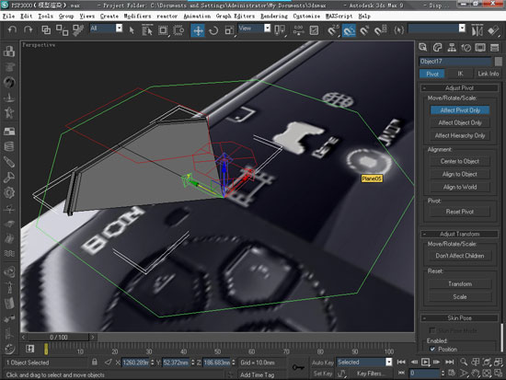Click the Play Animation button
This screenshot has width=506, height=380.
tap(425, 362)
